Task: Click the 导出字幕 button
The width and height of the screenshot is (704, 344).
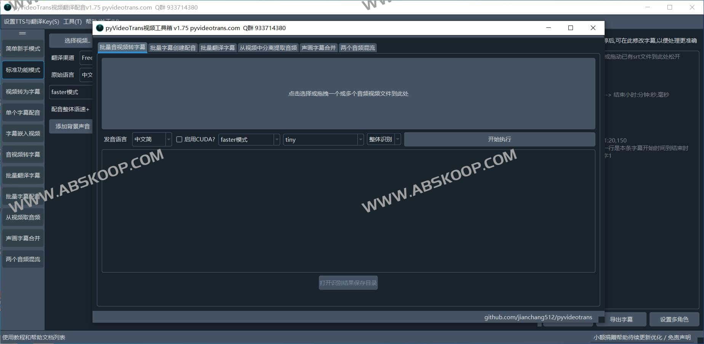Action: pos(621,319)
